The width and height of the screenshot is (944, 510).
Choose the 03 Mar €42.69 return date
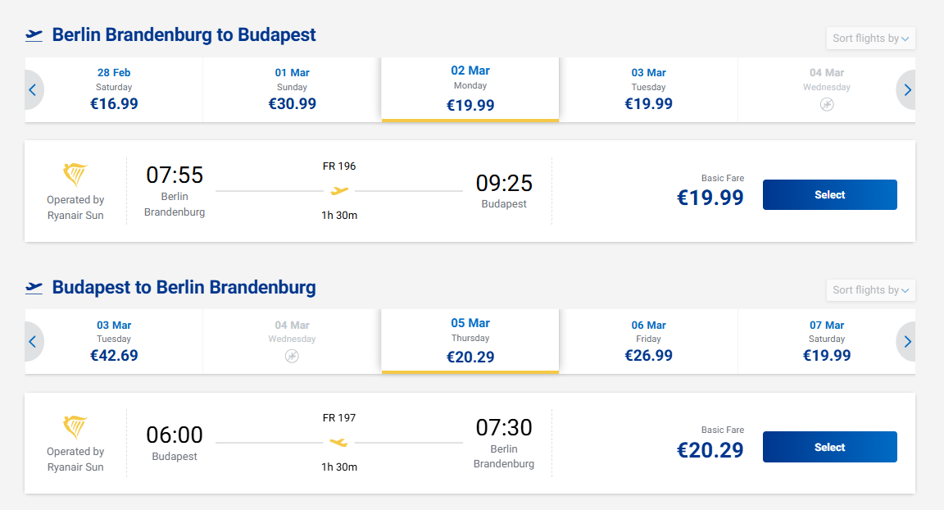tap(114, 341)
